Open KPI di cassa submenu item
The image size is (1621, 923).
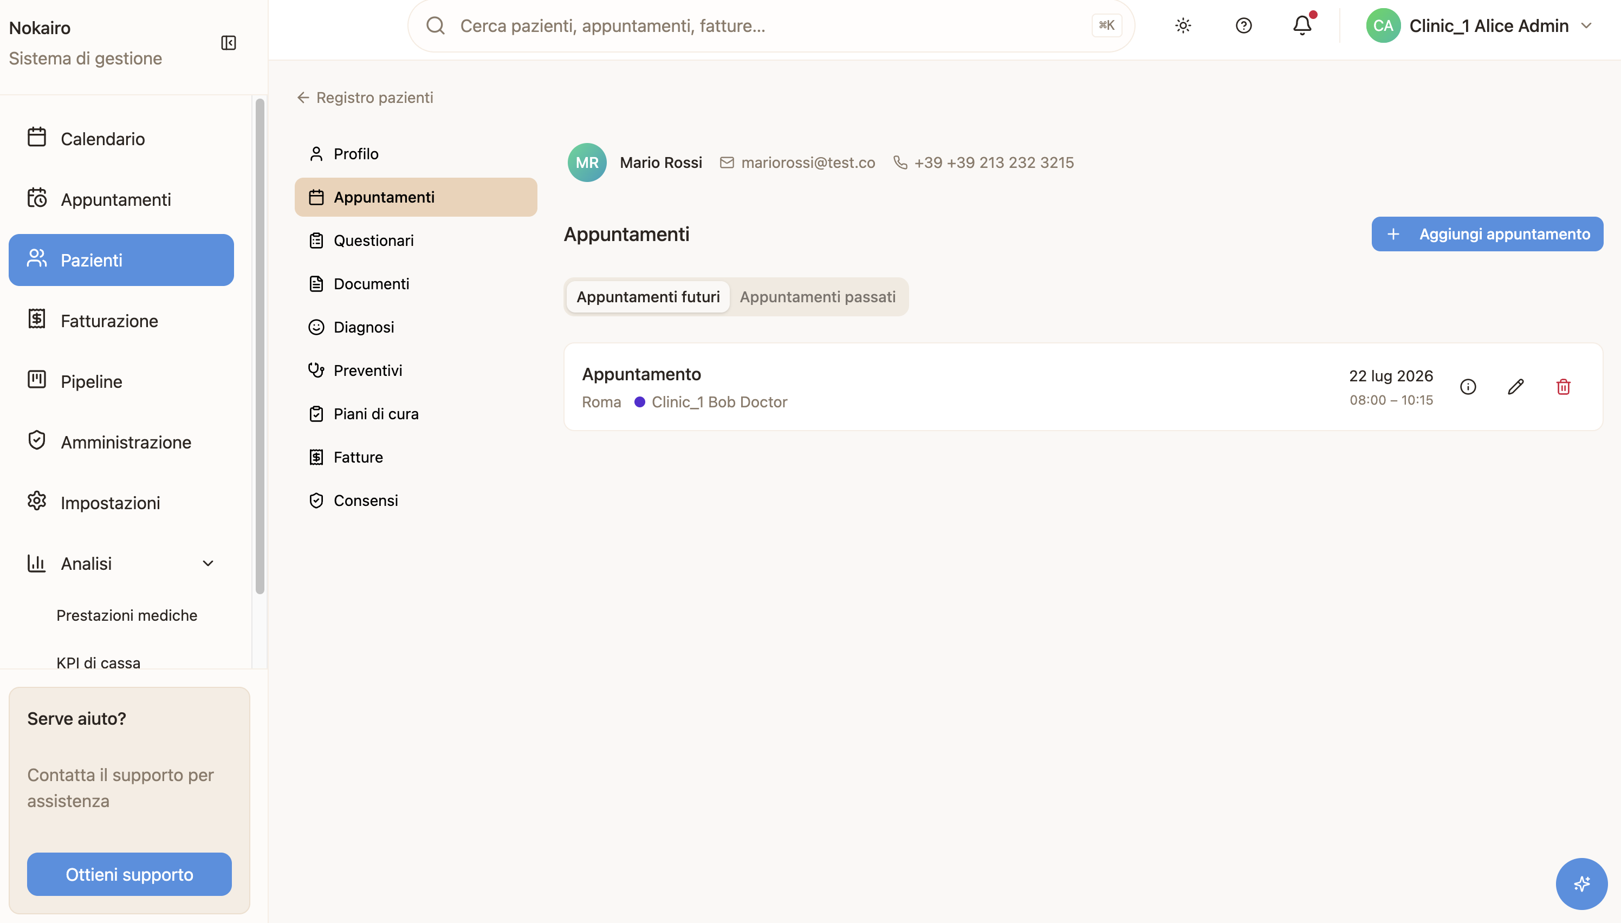click(98, 662)
